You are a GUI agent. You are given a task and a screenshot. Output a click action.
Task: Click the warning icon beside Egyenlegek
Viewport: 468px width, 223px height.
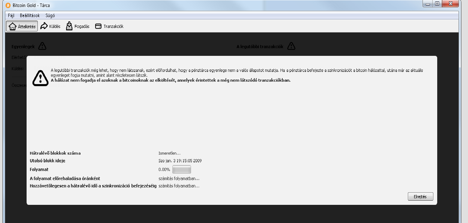(x=42, y=46)
